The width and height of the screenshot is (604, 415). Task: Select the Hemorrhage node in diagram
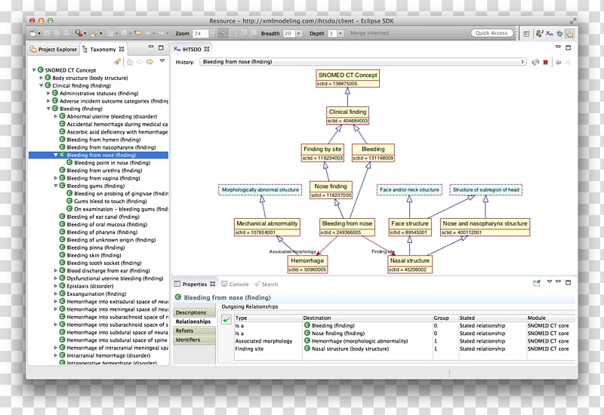coord(307,265)
